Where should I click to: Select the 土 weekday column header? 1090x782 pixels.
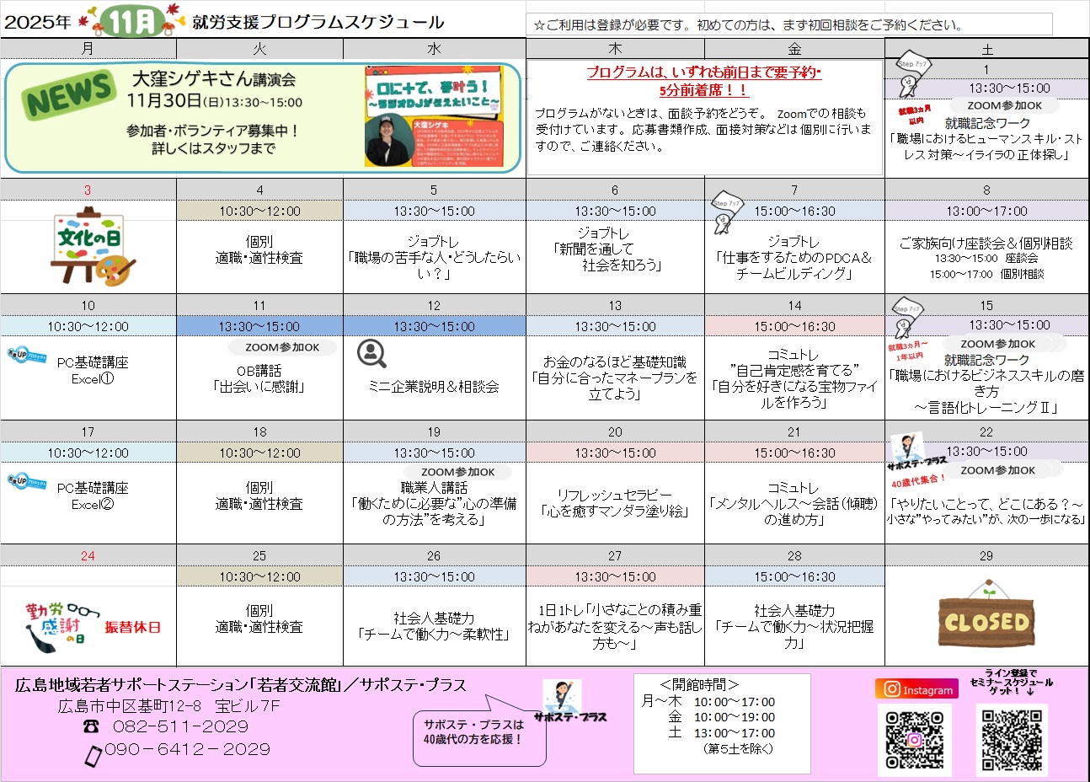click(986, 49)
